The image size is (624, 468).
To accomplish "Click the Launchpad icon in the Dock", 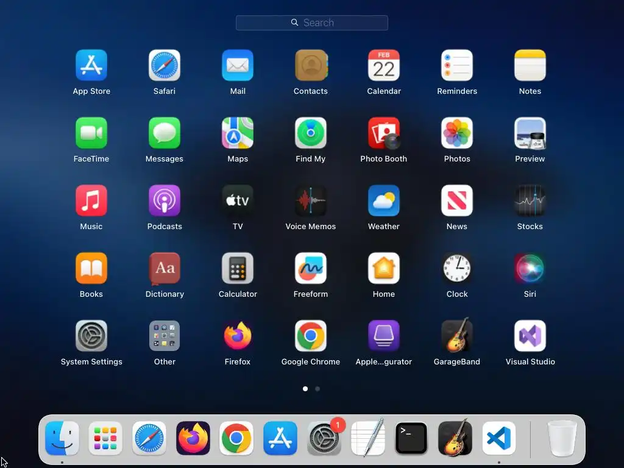I will (x=105, y=438).
